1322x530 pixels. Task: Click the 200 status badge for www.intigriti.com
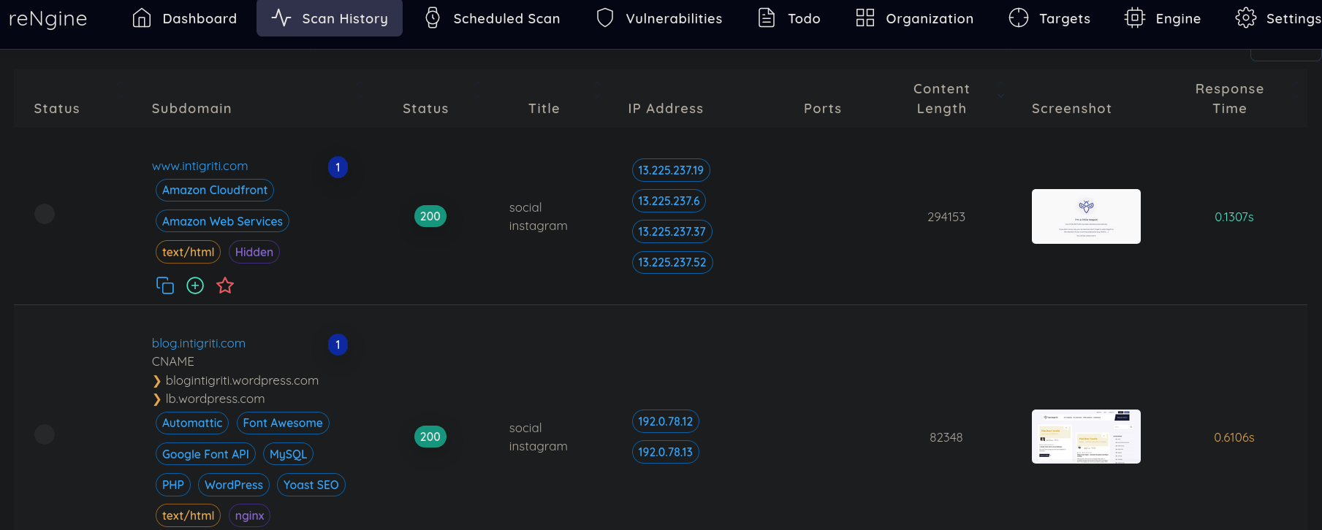click(x=430, y=216)
